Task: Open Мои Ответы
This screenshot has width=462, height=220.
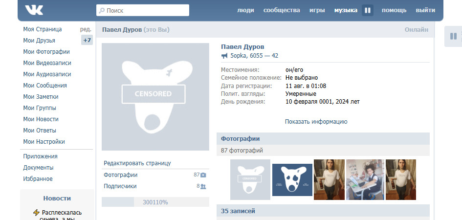Action: pos(40,130)
